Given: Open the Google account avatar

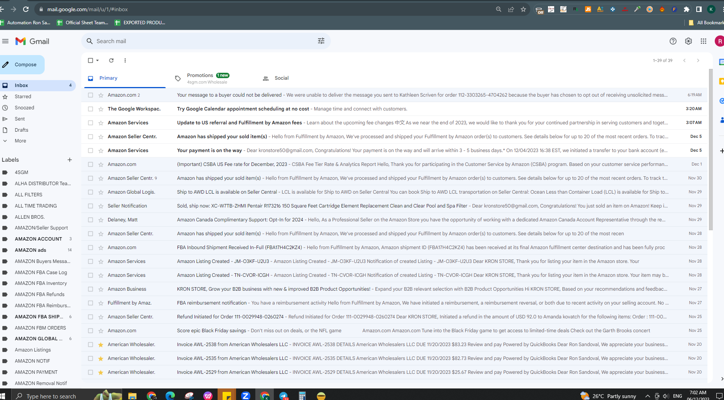Looking at the screenshot, I should [x=719, y=41].
